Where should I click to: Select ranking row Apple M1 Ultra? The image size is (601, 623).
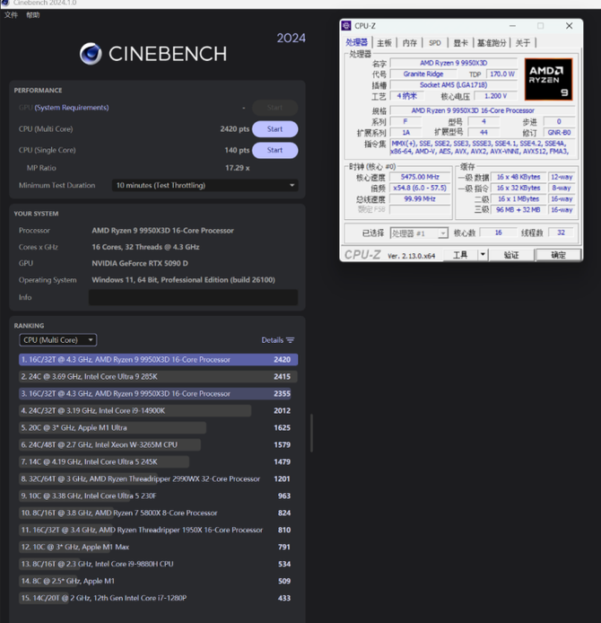[158, 428]
